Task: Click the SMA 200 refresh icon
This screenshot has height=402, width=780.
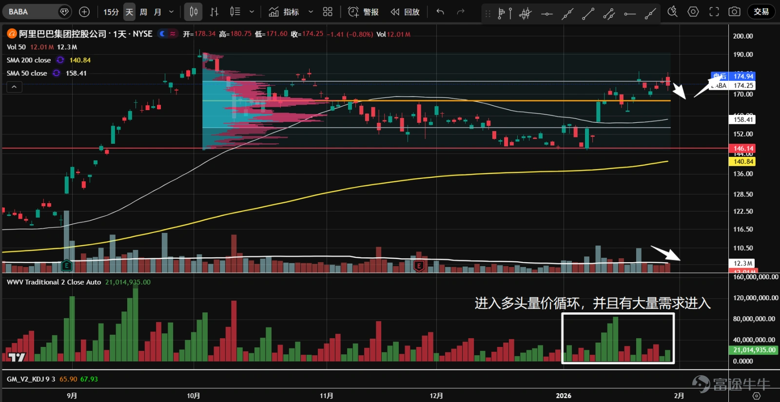Action: tap(60, 60)
